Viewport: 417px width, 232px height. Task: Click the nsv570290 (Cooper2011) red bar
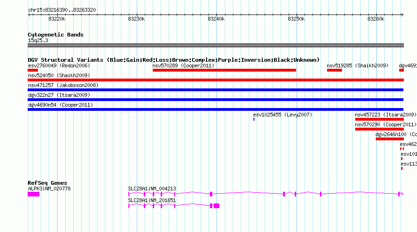click(380, 129)
